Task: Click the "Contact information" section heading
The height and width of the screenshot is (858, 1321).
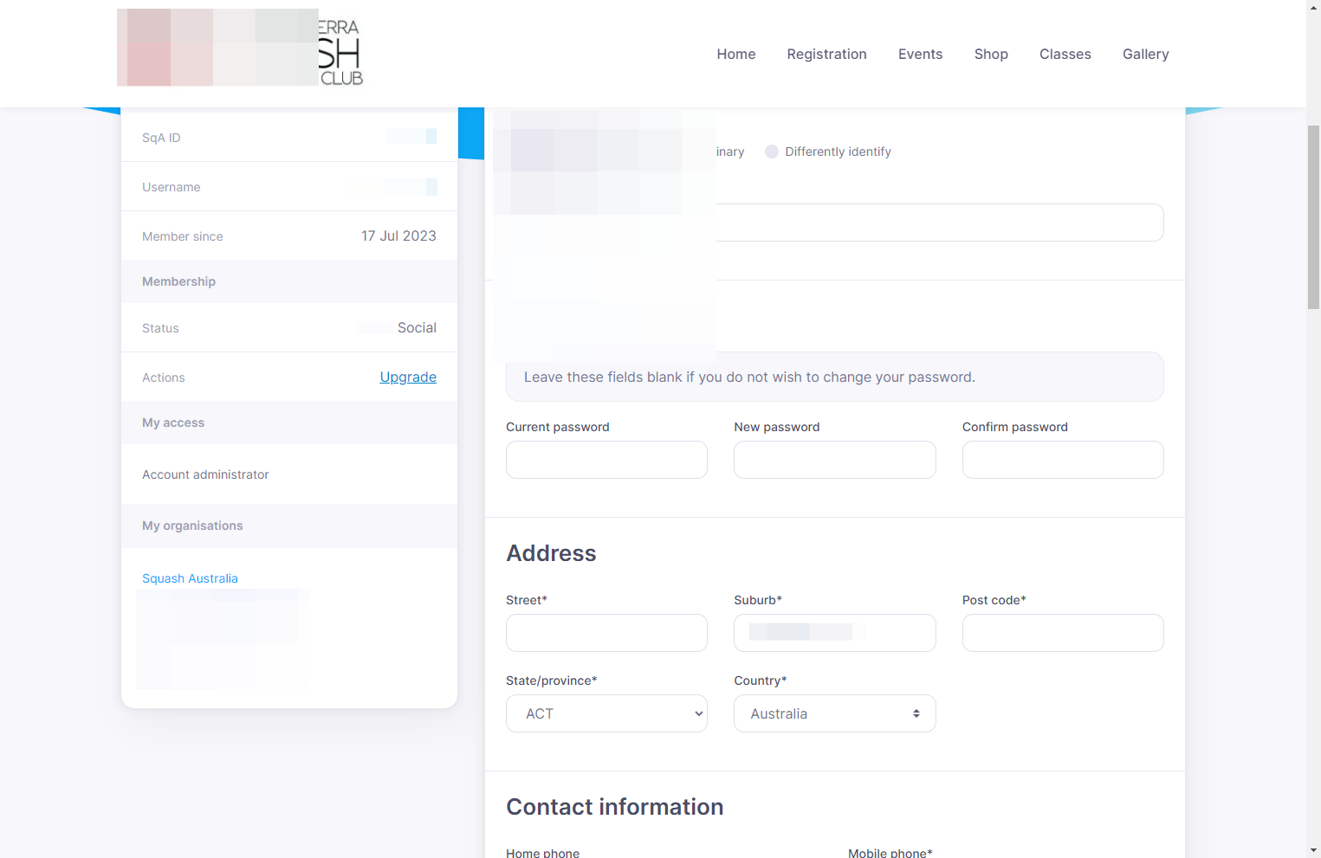Action: [615, 807]
